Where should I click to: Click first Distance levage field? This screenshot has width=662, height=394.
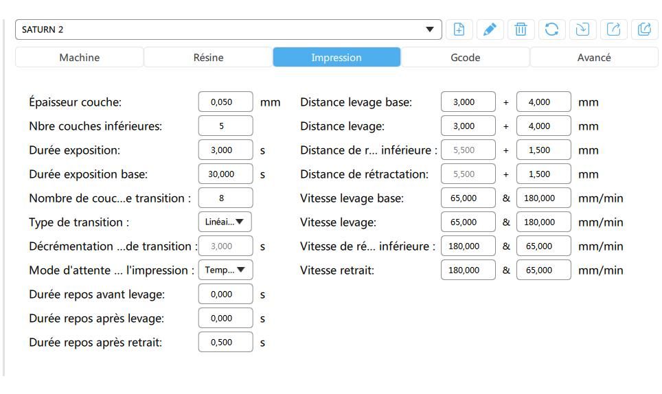(468, 126)
